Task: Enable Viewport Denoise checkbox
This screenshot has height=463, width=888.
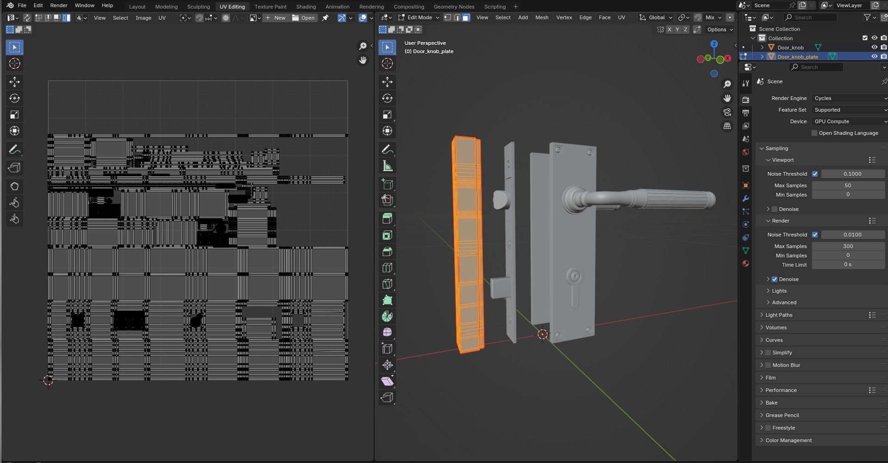Action: [775, 209]
